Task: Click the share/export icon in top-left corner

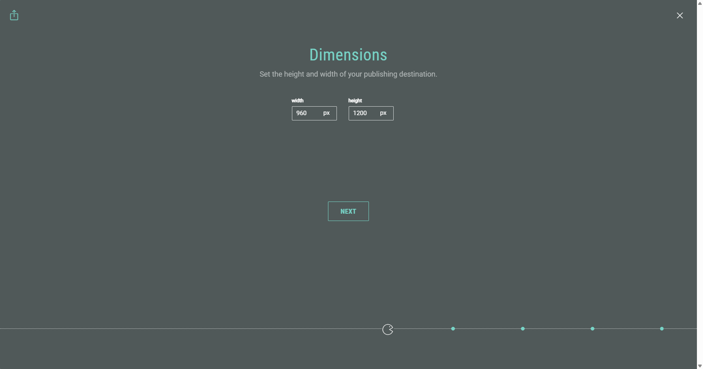Action: [14, 15]
